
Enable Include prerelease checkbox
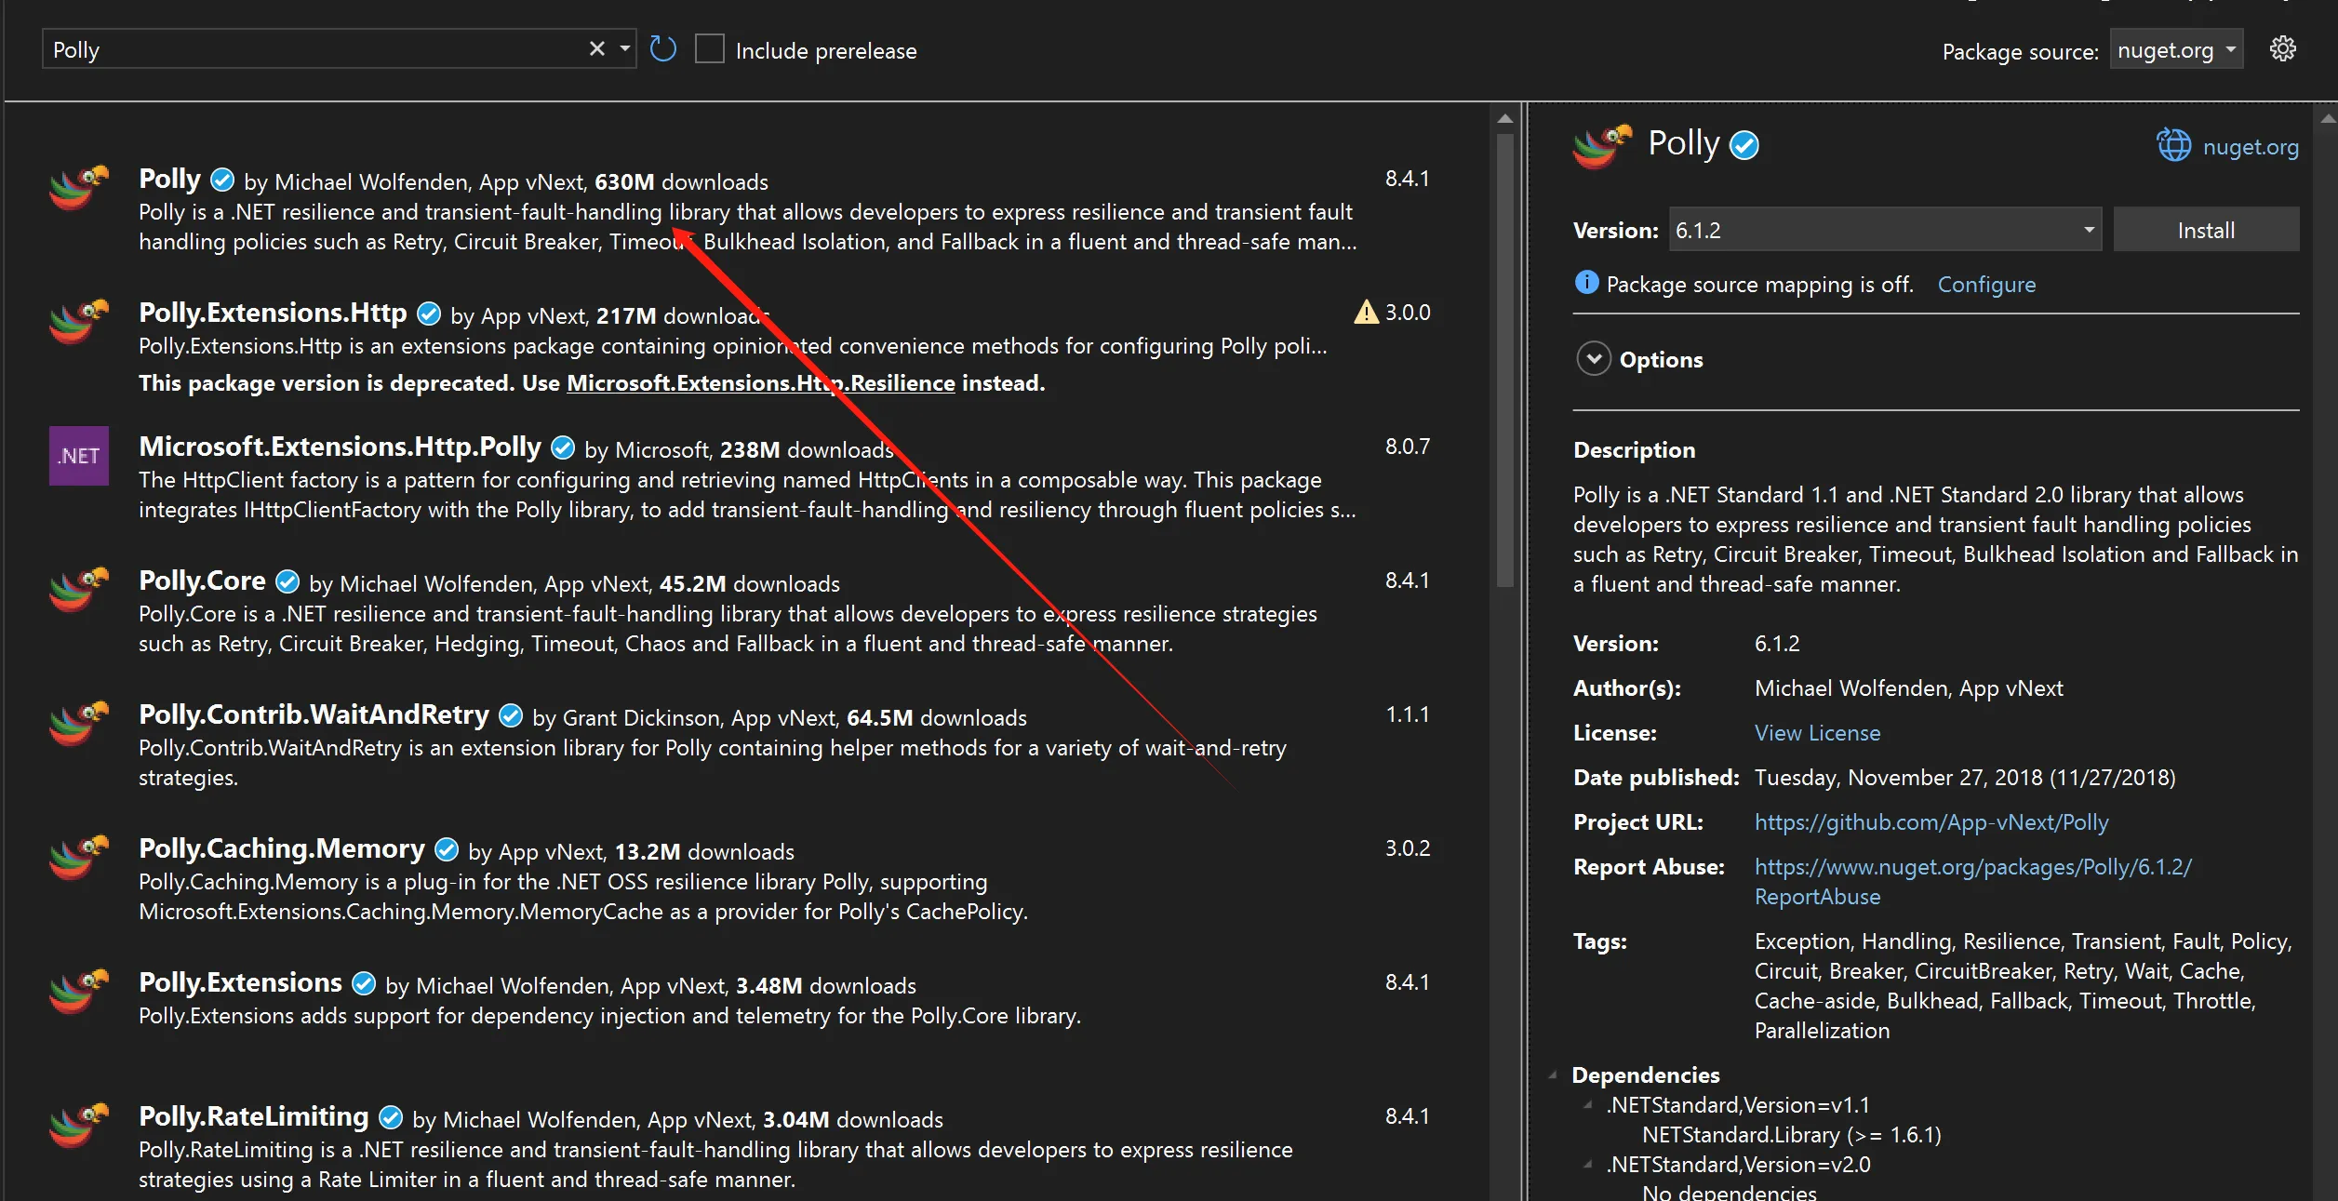[710, 49]
